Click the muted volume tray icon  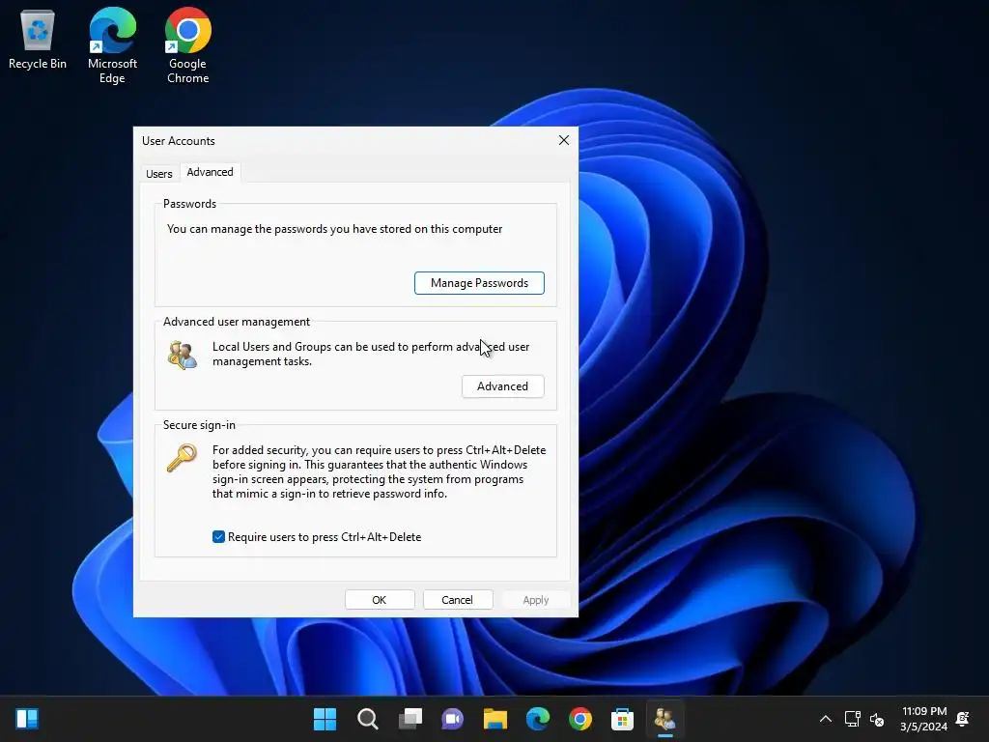point(877,719)
